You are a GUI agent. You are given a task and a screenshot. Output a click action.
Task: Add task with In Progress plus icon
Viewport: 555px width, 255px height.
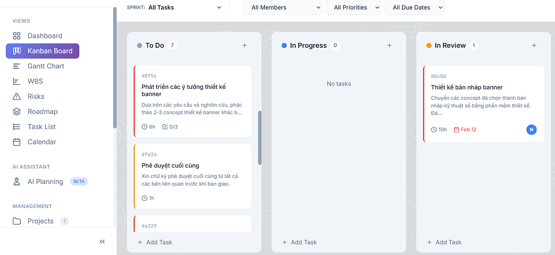point(389,46)
